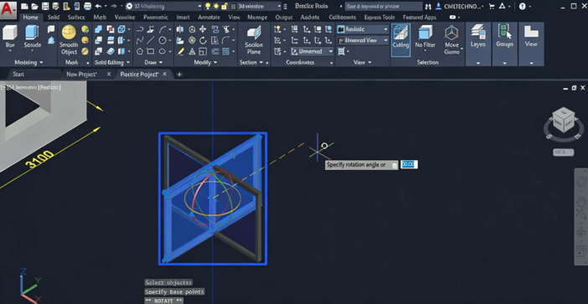Click the New drawing icon in Quick Access toolbar

24,6
